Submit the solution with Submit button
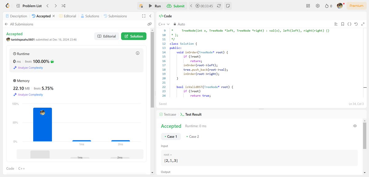The width and height of the screenshot is (369, 177). pos(176,6)
